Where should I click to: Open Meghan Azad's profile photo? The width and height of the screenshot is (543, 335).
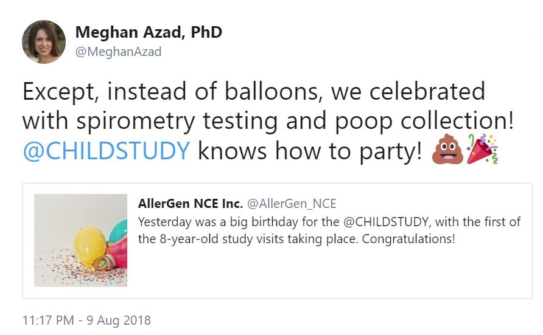click(44, 42)
